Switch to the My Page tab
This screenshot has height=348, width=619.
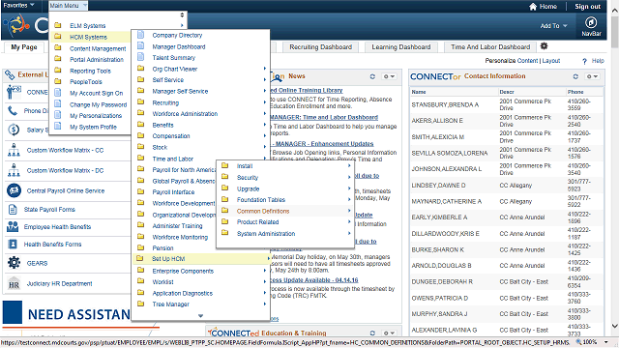pos(24,47)
